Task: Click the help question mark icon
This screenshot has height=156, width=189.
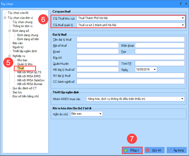Action: click(180, 4)
